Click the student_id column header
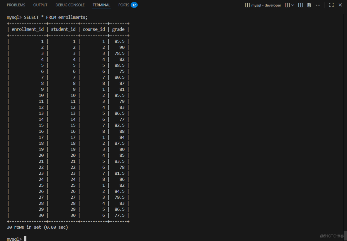 pyautogui.click(x=63, y=29)
